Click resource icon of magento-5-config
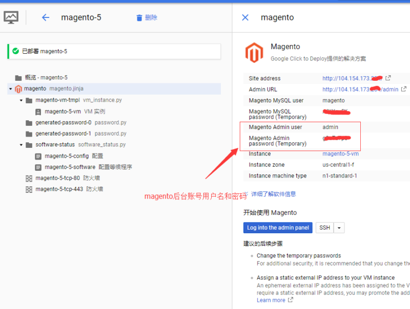 (38, 157)
